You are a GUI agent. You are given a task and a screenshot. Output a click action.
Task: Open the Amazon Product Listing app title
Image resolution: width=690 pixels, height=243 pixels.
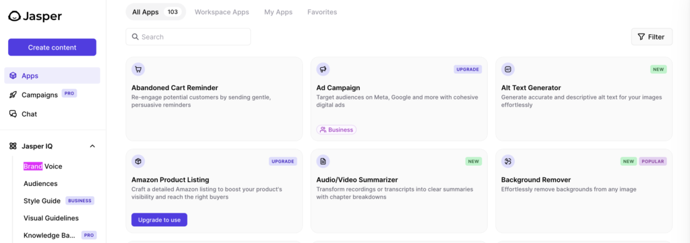point(170,180)
